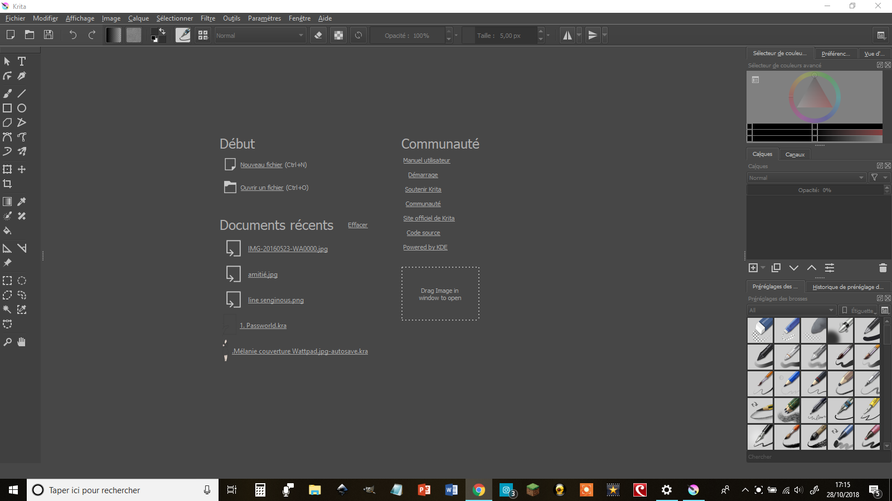Image resolution: width=892 pixels, height=501 pixels.
Task: Open recent file amitié.jpg
Action: 263,274
